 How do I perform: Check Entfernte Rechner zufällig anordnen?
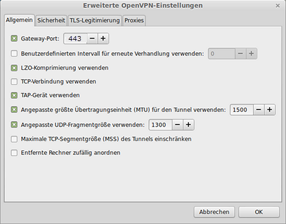(x=14, y=153)
